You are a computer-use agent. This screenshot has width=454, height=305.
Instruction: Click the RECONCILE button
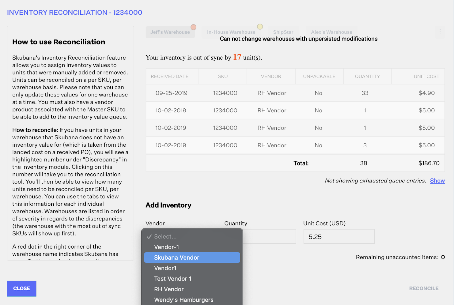click(424, 289)
